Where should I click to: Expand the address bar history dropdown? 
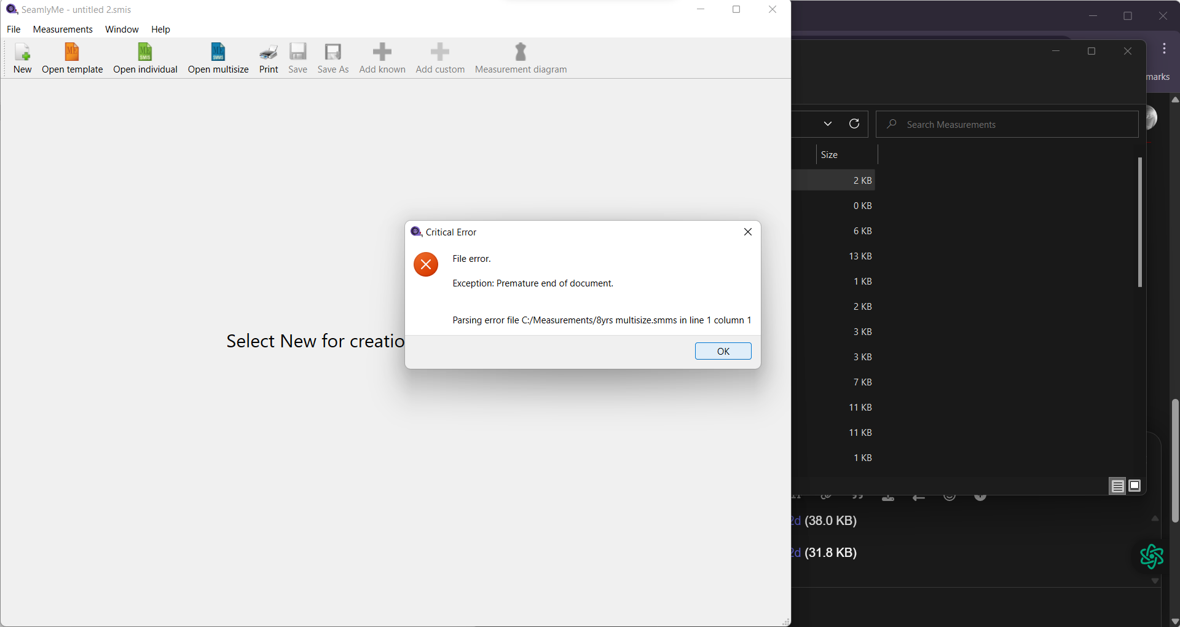coord(828,124)
